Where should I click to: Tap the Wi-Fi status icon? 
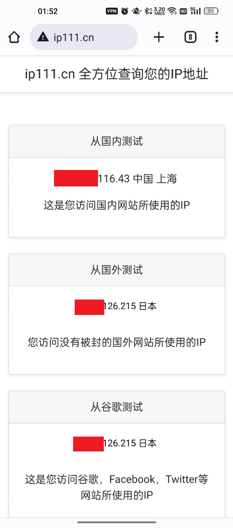pyautogui.click(x=173, y=11)
